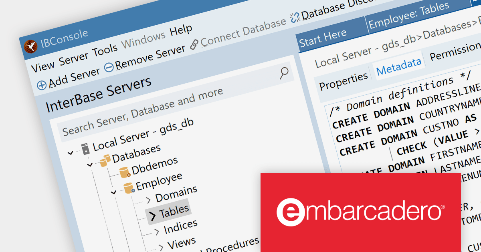Switch to the Start Here tab
Image resolution: width=481 pixels, height=252 pixels.
(x=323, y=37)
